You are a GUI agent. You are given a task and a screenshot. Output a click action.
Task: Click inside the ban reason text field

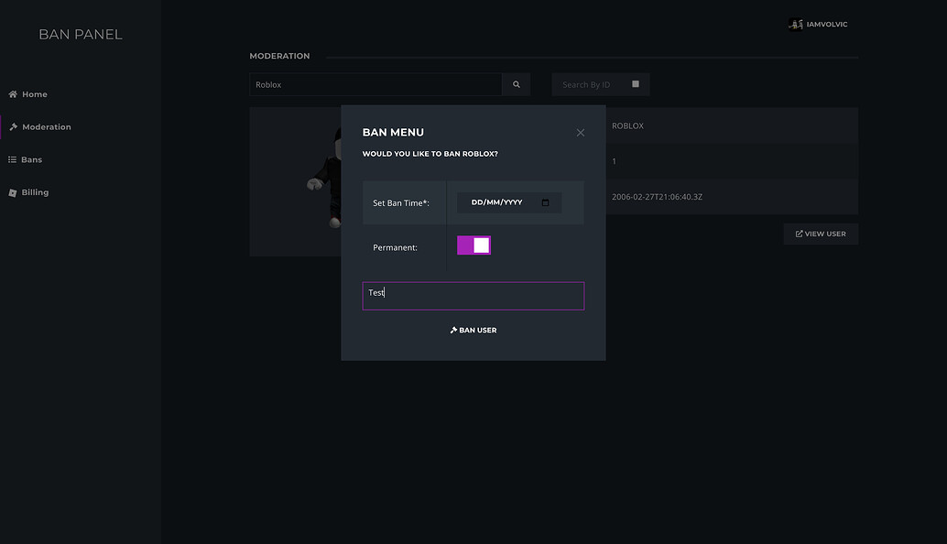coord(473,295)
